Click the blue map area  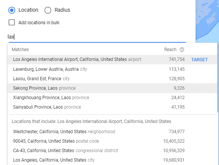207,21
